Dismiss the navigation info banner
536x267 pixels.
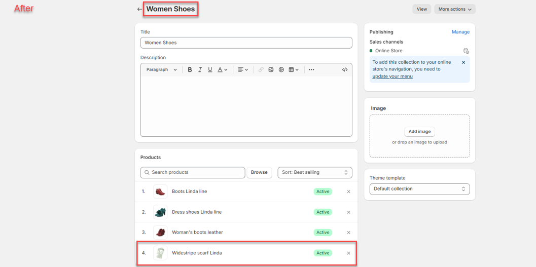tap(463, 62)
